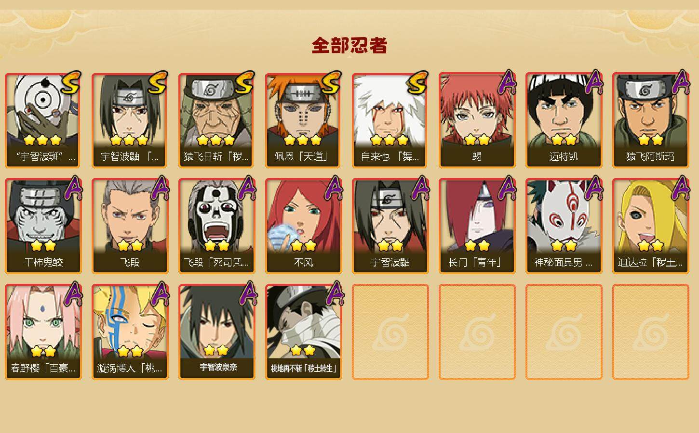Choose the 迈特凯 ninja card
Screen dimensions: 699x433
tap(564, 120)
